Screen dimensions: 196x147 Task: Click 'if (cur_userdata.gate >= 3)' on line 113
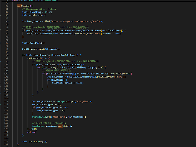49,108
